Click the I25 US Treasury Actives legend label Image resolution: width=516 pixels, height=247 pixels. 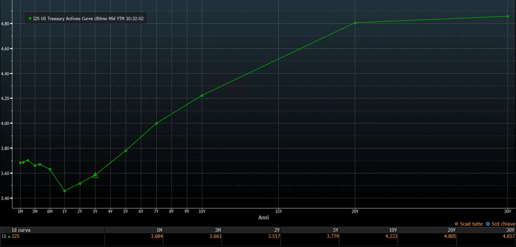point(88,19)
